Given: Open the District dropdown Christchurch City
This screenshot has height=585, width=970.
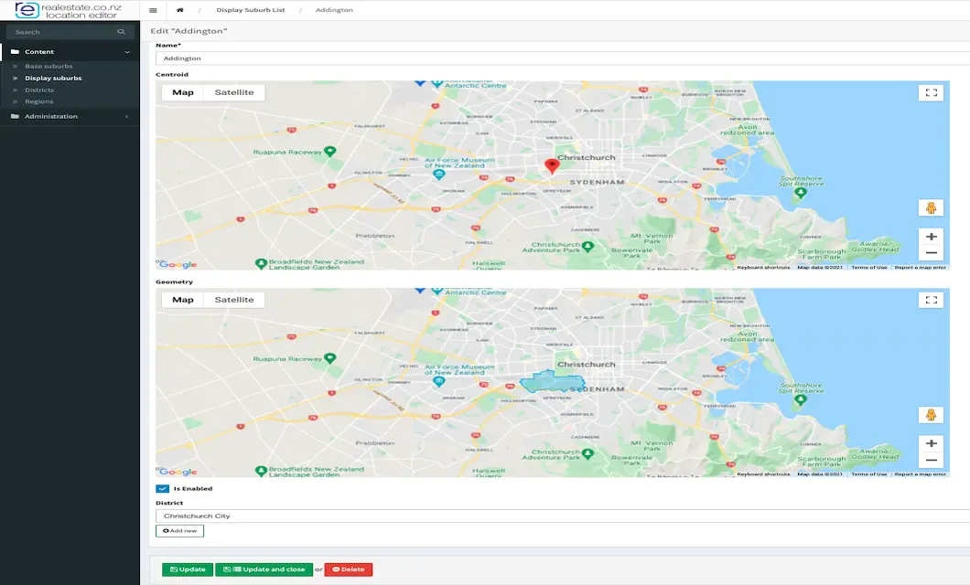Looking at the screenshot, I should [563, 516].
